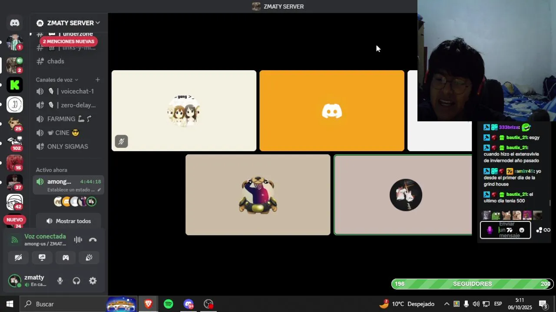The height and width of the screenshot is (312, 556).
Task: Toggle system volume tray icon
Action: (476, 304)
